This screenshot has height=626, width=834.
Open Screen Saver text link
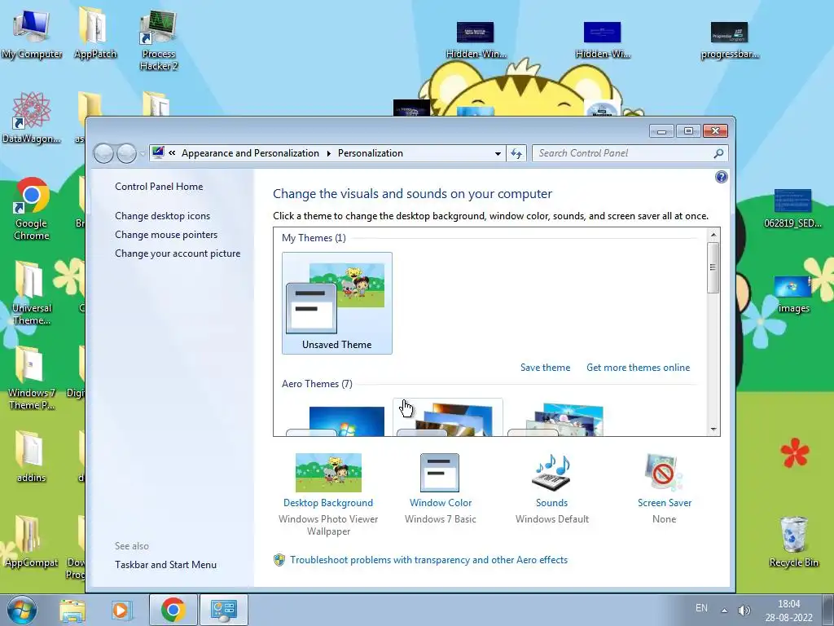click(665, 502)
